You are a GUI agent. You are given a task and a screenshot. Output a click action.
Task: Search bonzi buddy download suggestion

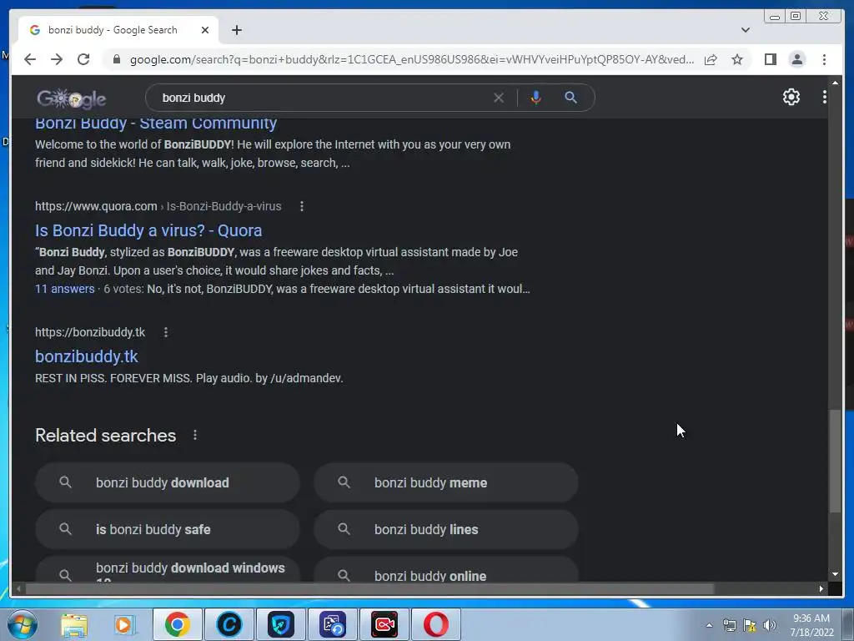pos(168,482)
